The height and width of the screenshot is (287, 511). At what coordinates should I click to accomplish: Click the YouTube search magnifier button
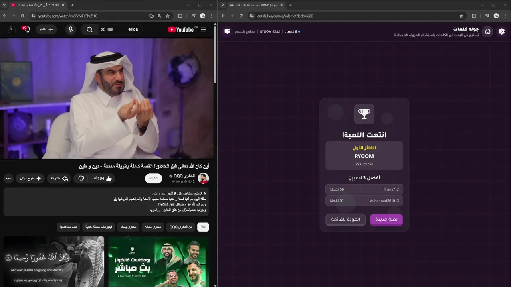coord(89,29)
